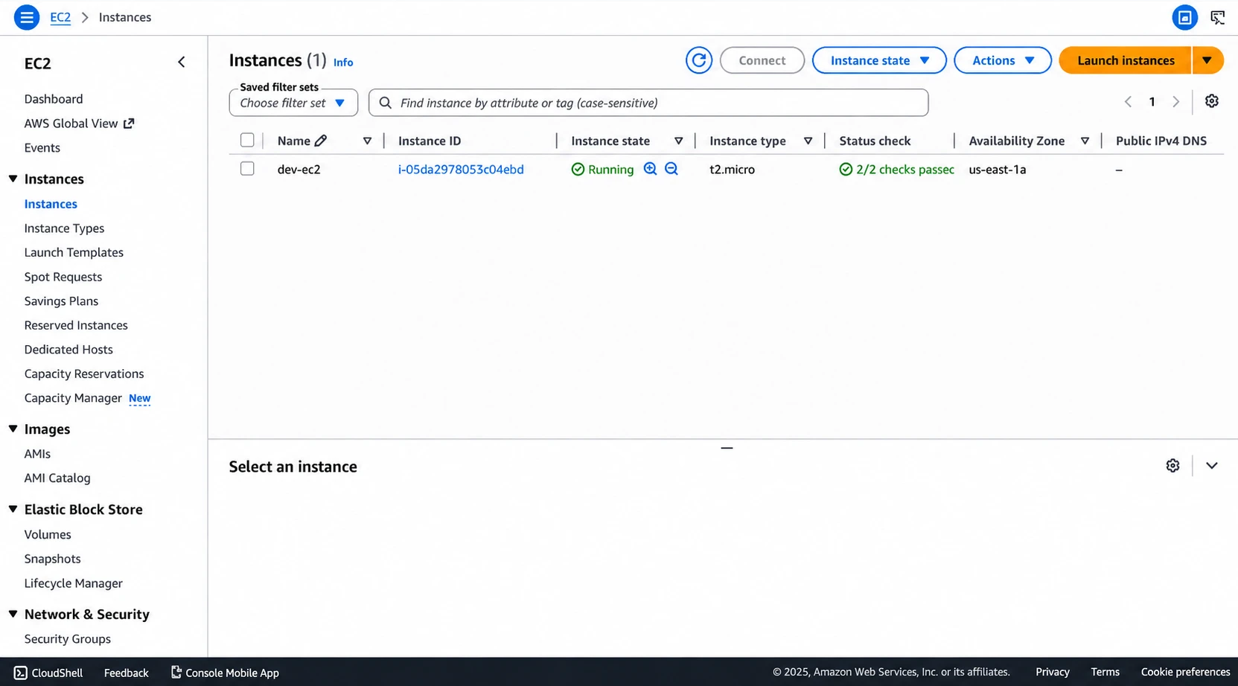Open the Info link beside Instances

[x=343, y=62]
